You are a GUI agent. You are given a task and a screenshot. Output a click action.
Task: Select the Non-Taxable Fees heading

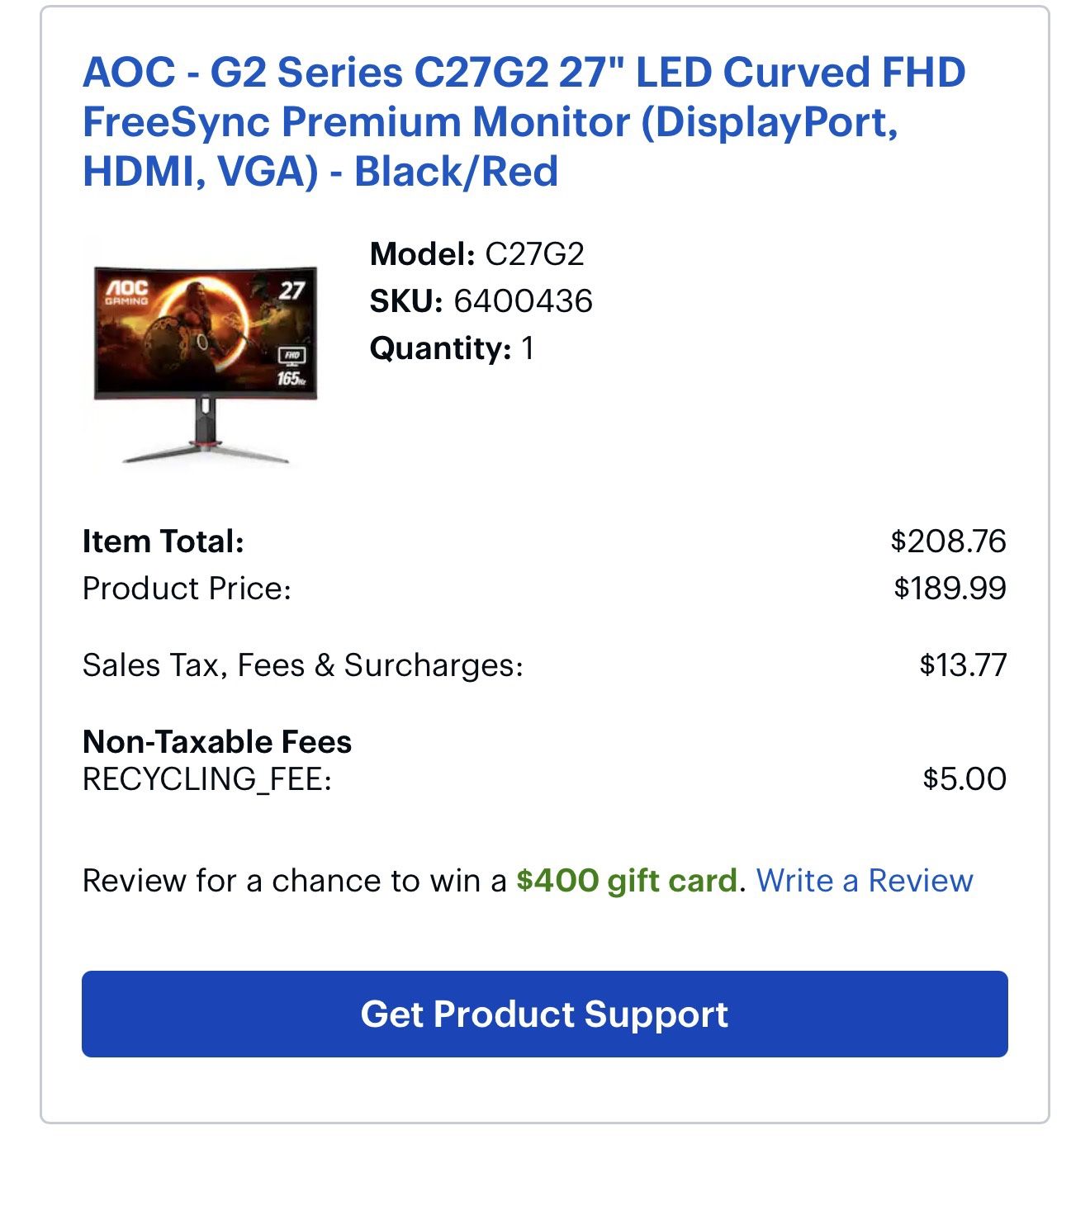coord(217,741)
